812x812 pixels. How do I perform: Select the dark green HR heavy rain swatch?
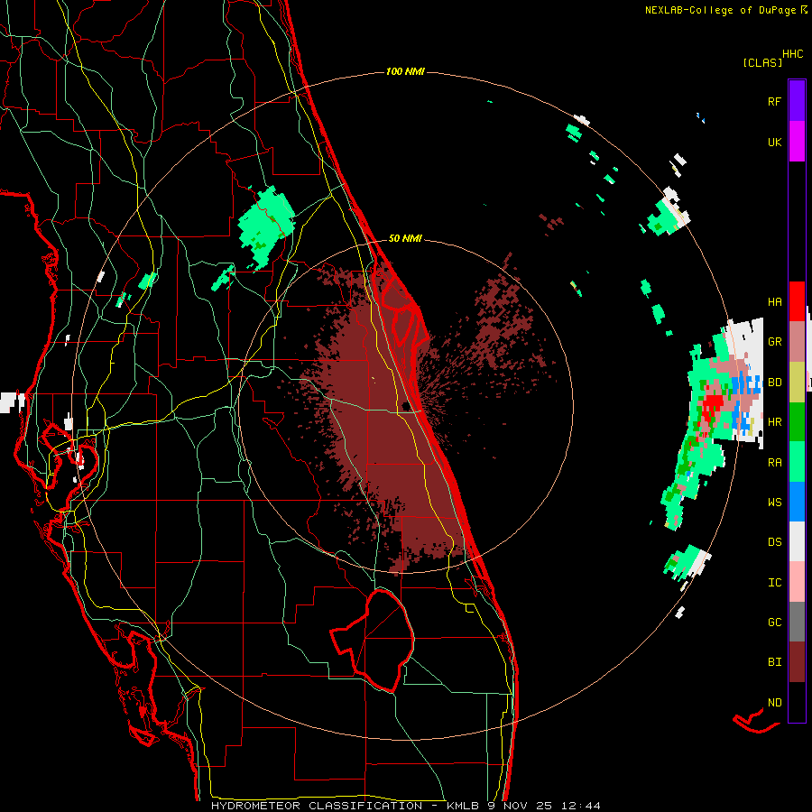point(797,421)
